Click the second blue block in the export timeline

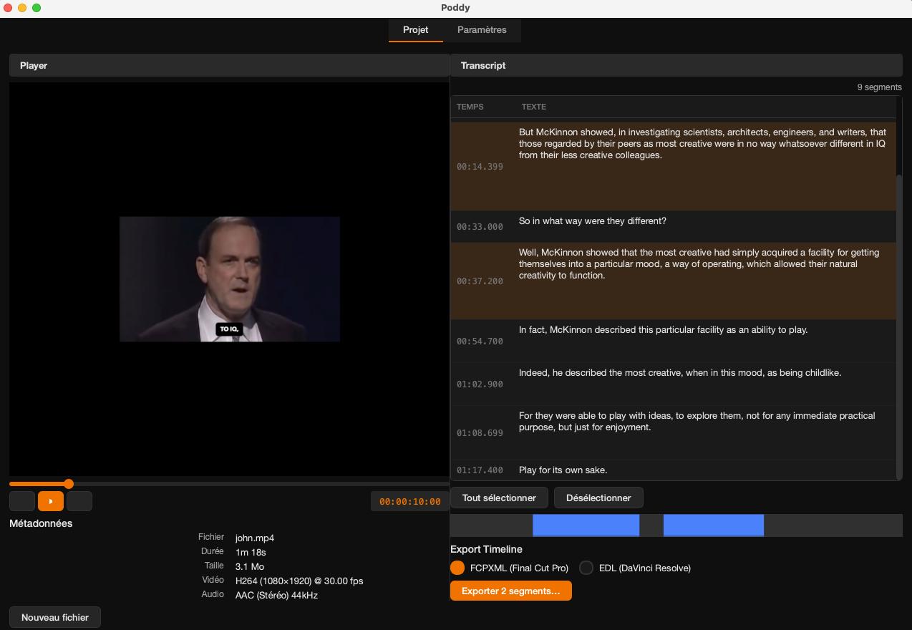713,525
